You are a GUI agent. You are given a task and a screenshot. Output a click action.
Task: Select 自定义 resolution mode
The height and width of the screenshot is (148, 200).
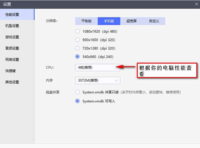coord(154,21)
